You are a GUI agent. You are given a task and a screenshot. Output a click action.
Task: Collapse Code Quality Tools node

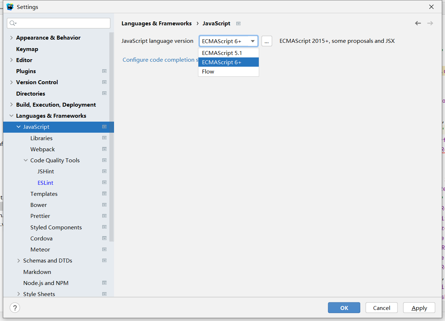pos(26,160)
